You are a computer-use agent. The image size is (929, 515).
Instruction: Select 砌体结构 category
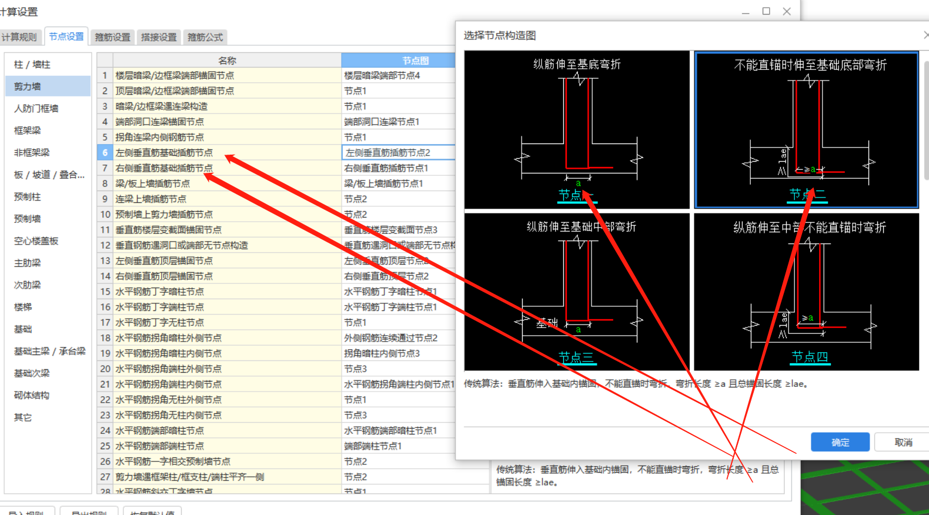48,395
